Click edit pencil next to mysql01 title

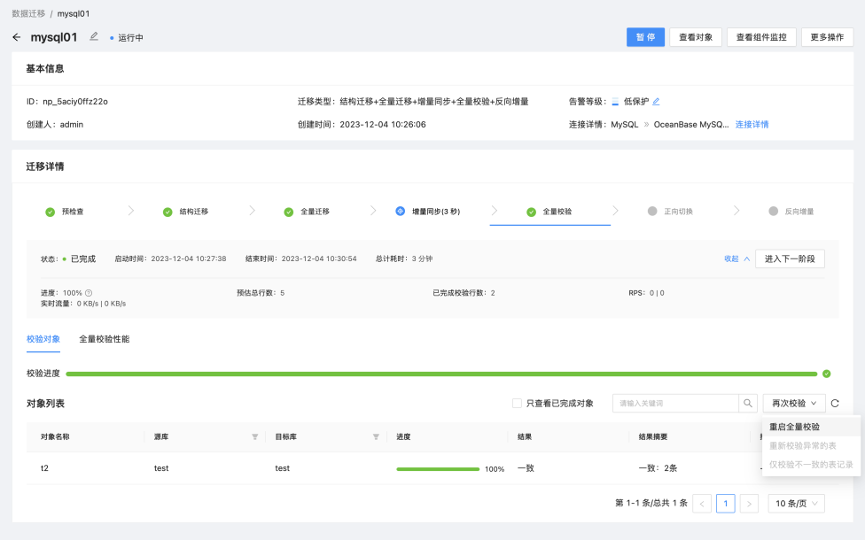tap(94, 36)
